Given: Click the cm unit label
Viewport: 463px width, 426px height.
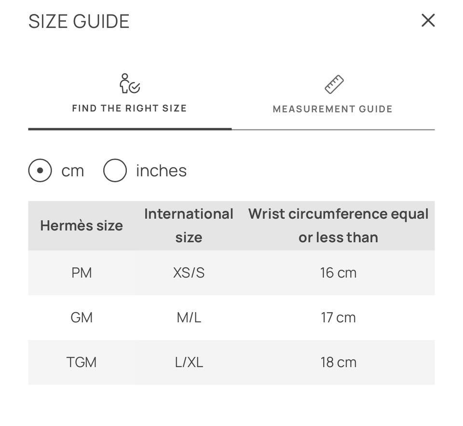Looking at the screenshot, I should pyautogui.click(x=73, y=171).
